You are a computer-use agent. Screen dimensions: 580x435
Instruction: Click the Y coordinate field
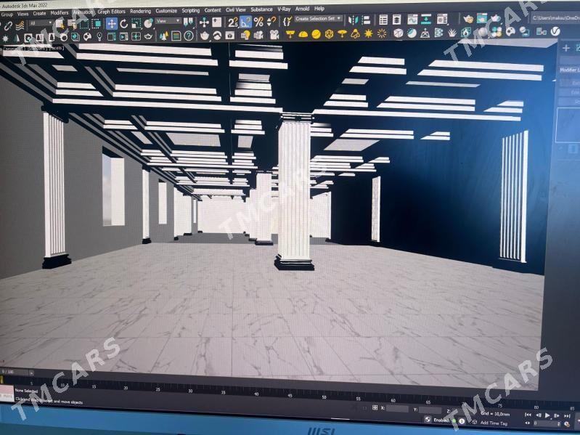pos(430,410)
